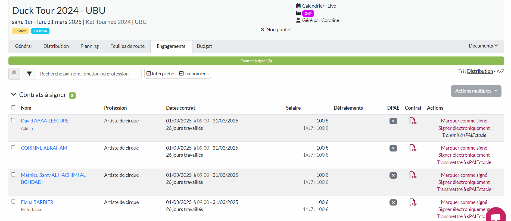The height and width of the screenshot is (221, 511).
Task: Open David AAAA-LESCURE's contract PDF icon
Action: point(413,121)
